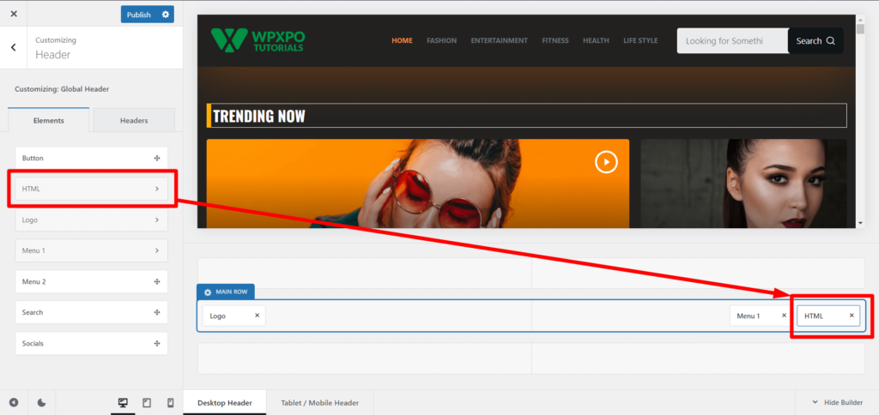
Task: Click the top left empty builder row
Action: (x=364, y=274)
